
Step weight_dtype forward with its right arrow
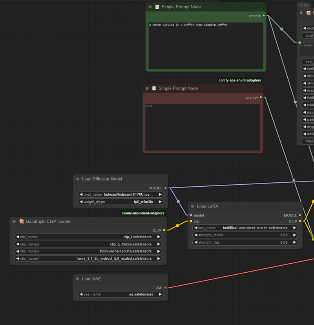click(160, 202)
